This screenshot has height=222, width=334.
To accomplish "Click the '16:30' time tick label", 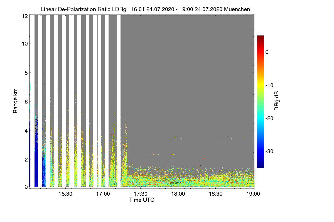I will 65,194.
